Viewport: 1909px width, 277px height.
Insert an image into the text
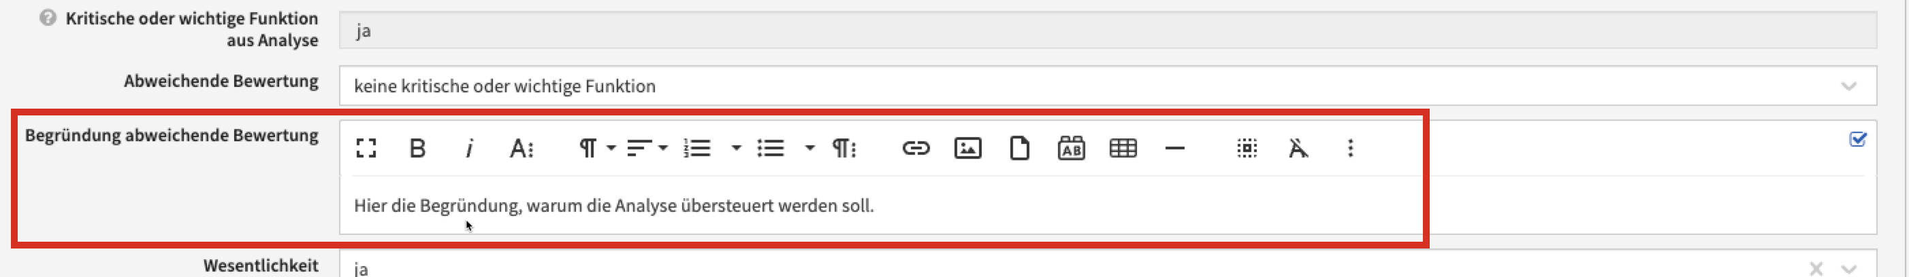(967, 149)
